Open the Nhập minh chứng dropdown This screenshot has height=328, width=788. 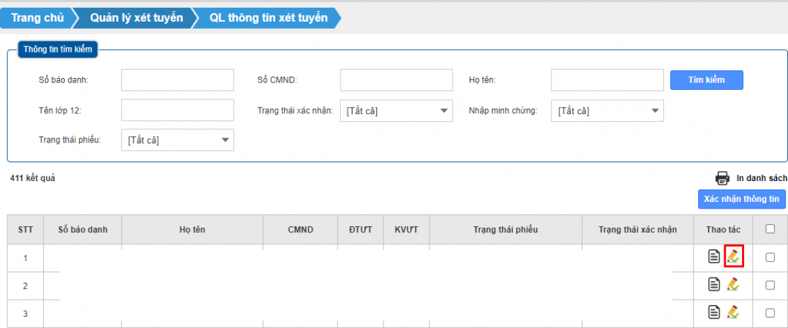pos(607,111)
